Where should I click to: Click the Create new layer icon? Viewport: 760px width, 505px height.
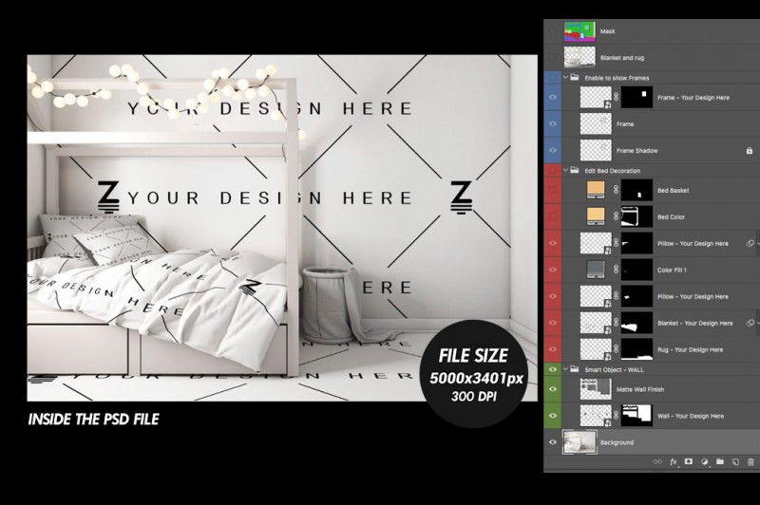(735, 462)
